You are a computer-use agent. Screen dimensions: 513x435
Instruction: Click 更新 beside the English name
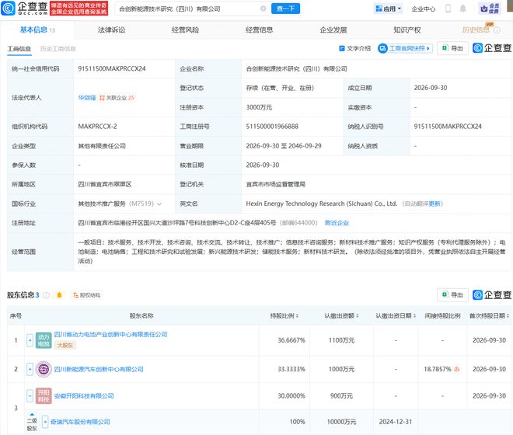pyautogui.click(x=434, y=204)
